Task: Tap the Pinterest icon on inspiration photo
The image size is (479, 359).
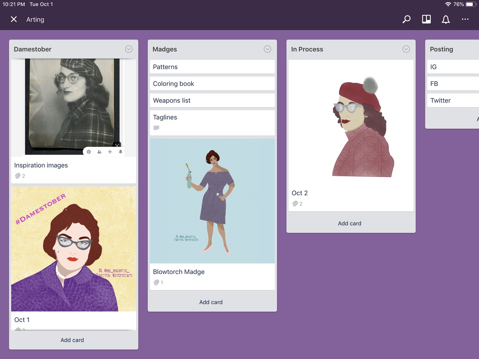Action: (x=89, y=152)
